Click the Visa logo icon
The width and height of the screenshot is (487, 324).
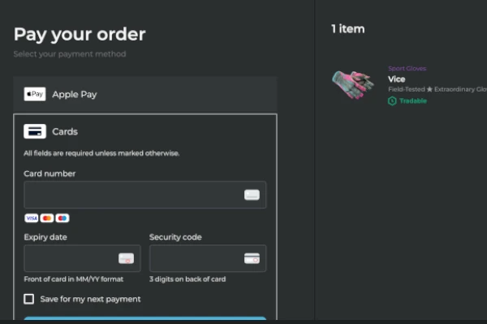pos(32,218)
